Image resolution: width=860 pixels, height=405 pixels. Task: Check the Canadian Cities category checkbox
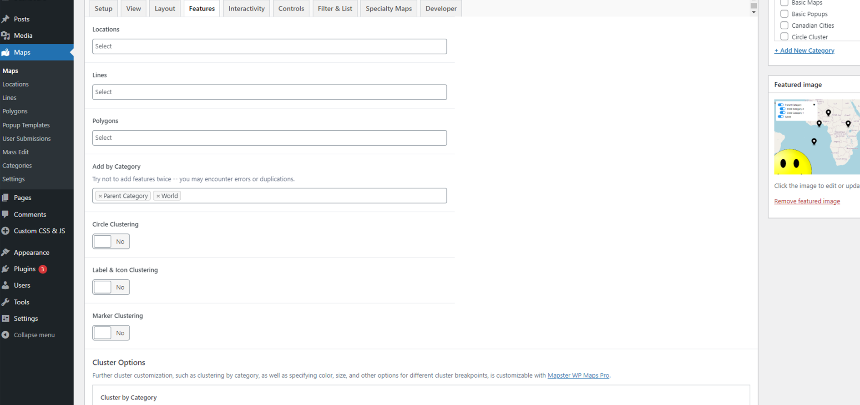(x=784, y=25)
